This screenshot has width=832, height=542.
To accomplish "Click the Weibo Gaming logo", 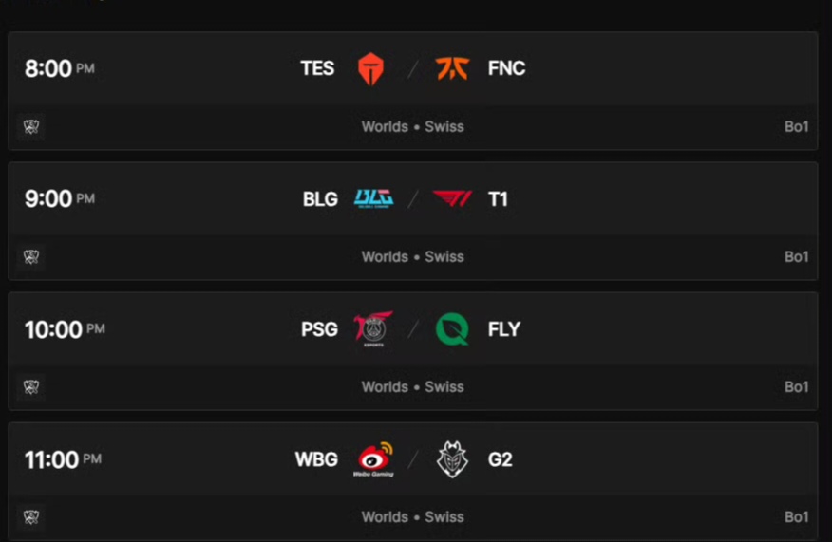I will click(x=372, y=459).
